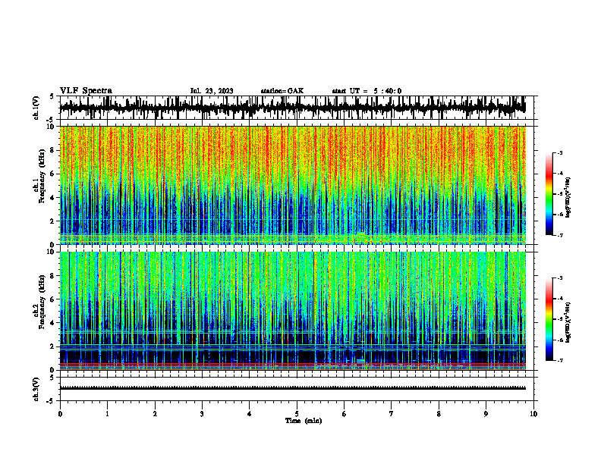Click the "ch.3(V)" axis label
601x464 pixels.
[36, 389]
